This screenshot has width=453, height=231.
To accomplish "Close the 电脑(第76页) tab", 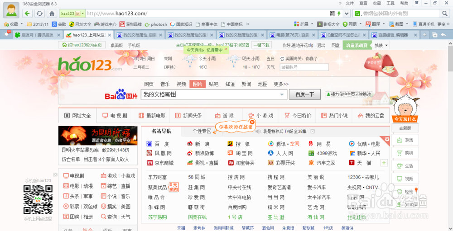I will point(313,35).
